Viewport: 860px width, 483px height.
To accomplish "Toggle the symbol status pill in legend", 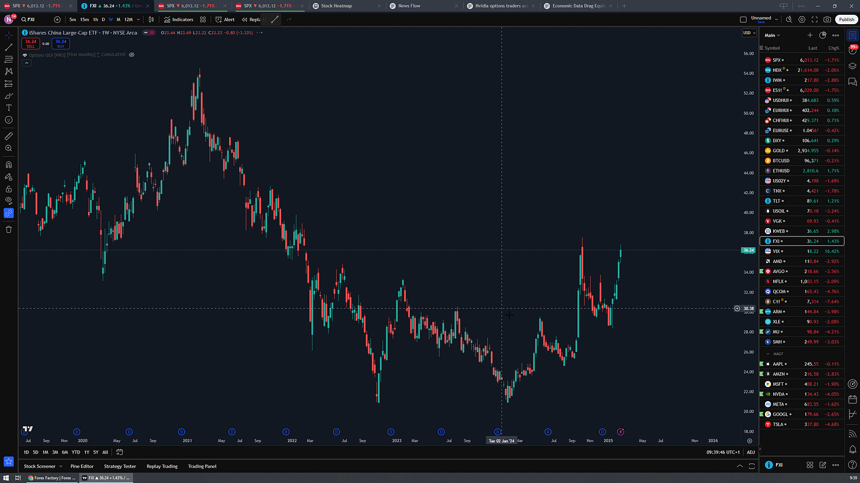I will coord(149,32).
